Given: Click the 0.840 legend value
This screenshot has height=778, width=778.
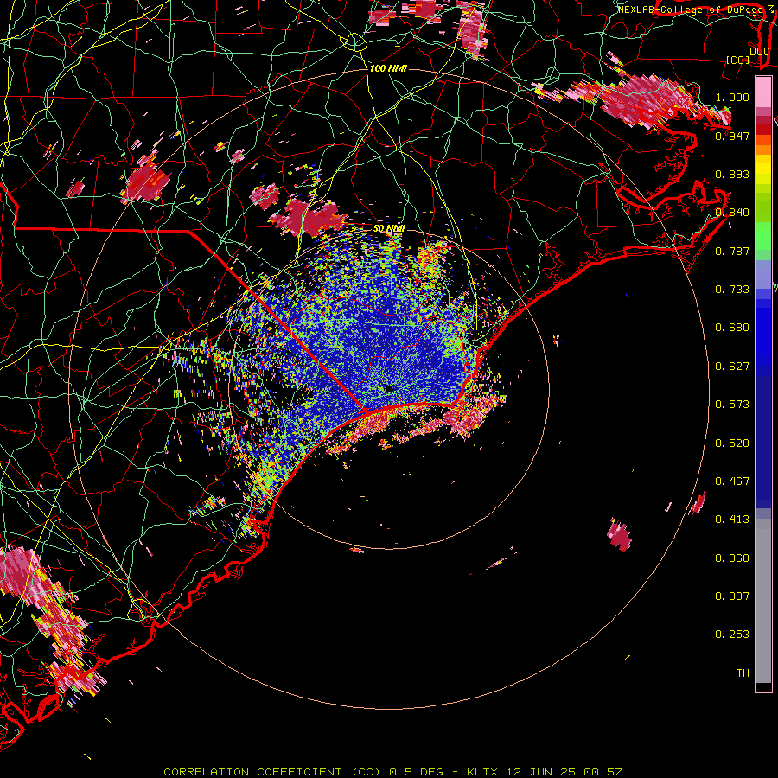Looking at the screenshot, I should click(732, 212).
